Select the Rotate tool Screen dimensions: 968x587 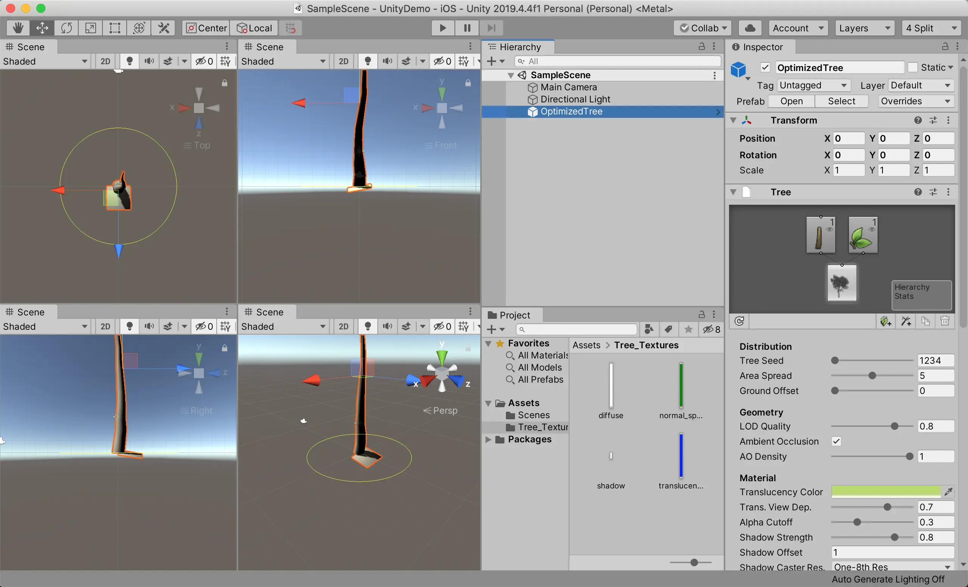tap(67, 28)
